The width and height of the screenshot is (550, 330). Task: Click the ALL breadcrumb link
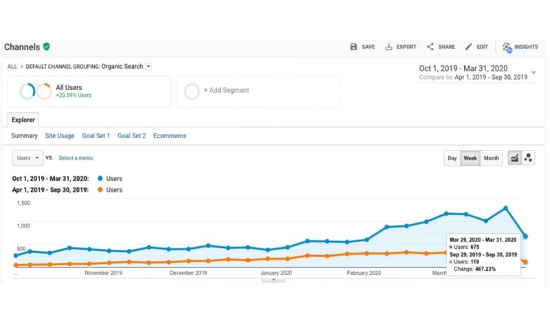(12, 67)
